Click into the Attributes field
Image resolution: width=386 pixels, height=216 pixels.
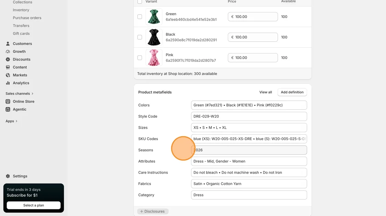click(x=249, y=161)
